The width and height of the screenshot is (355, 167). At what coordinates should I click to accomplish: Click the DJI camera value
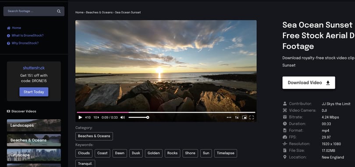(x=324, y=110)
